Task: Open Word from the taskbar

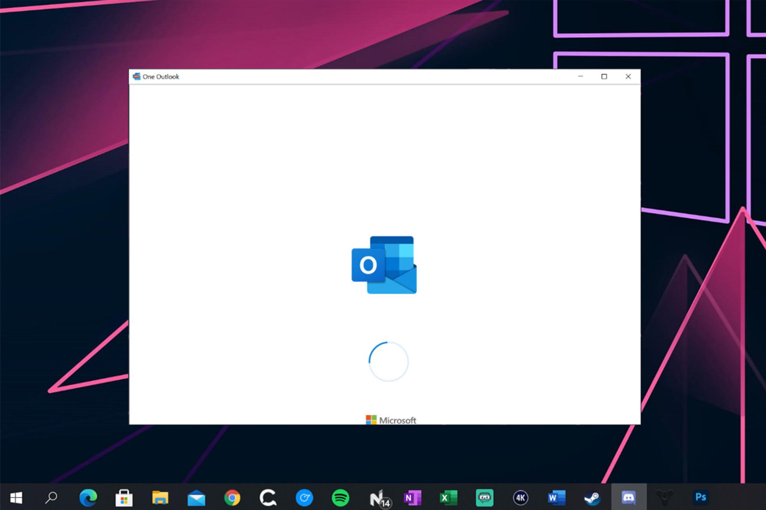Action: pos(557,497)
